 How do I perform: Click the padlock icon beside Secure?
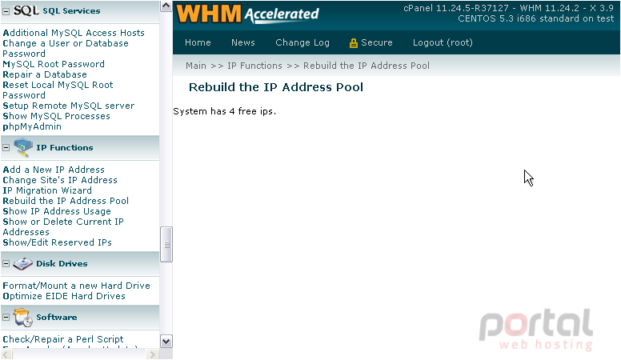pyautogui.click(x=353, y=43)
